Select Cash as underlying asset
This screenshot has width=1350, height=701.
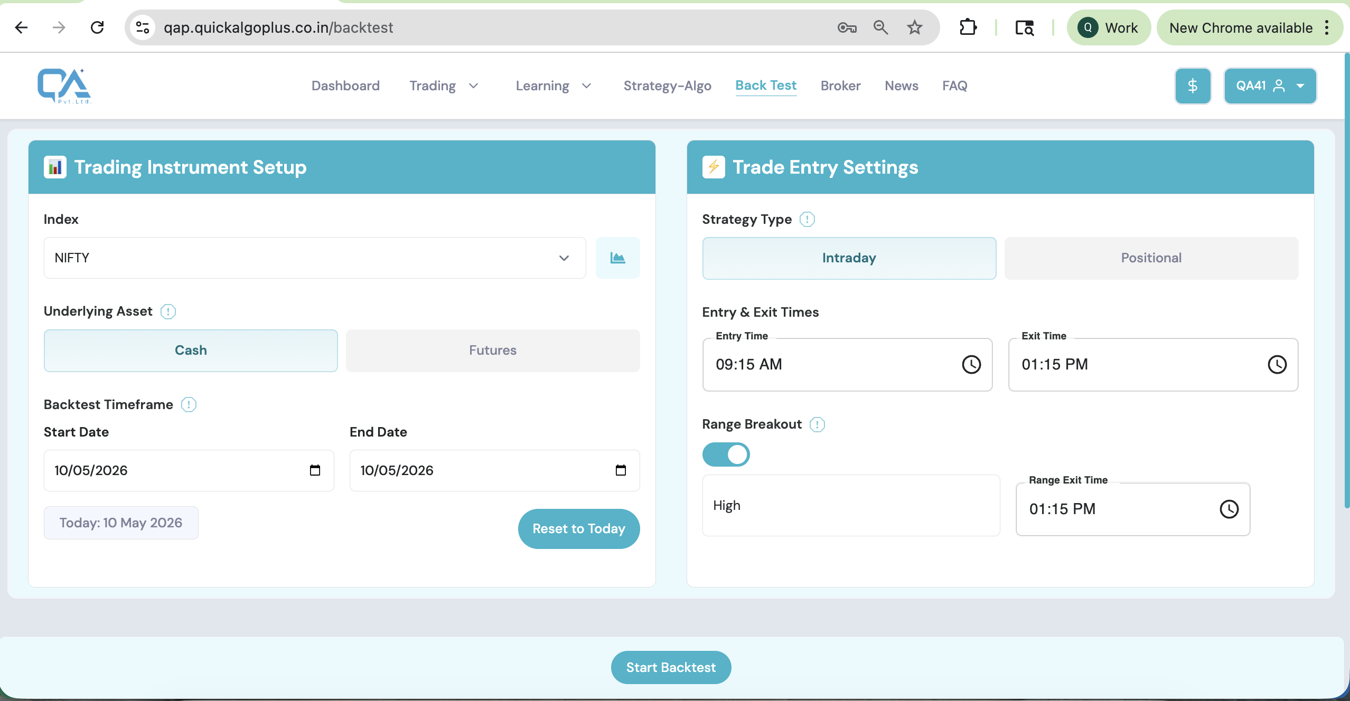pos(191,350)
